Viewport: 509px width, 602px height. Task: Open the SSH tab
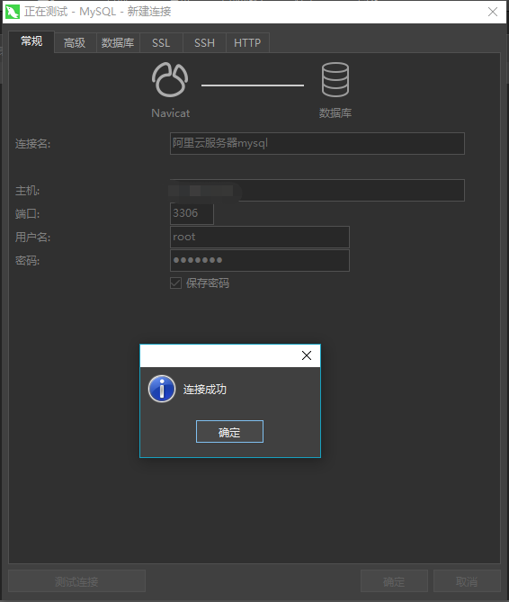(x=204, y=42)
